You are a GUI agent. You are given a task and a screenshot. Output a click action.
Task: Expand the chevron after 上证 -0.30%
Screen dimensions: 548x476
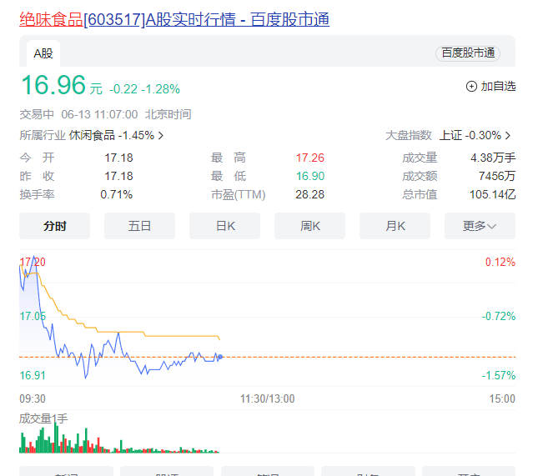(x=508, y=135)
